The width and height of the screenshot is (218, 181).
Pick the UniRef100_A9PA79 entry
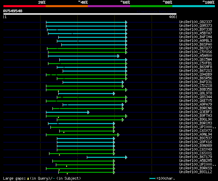196,105
